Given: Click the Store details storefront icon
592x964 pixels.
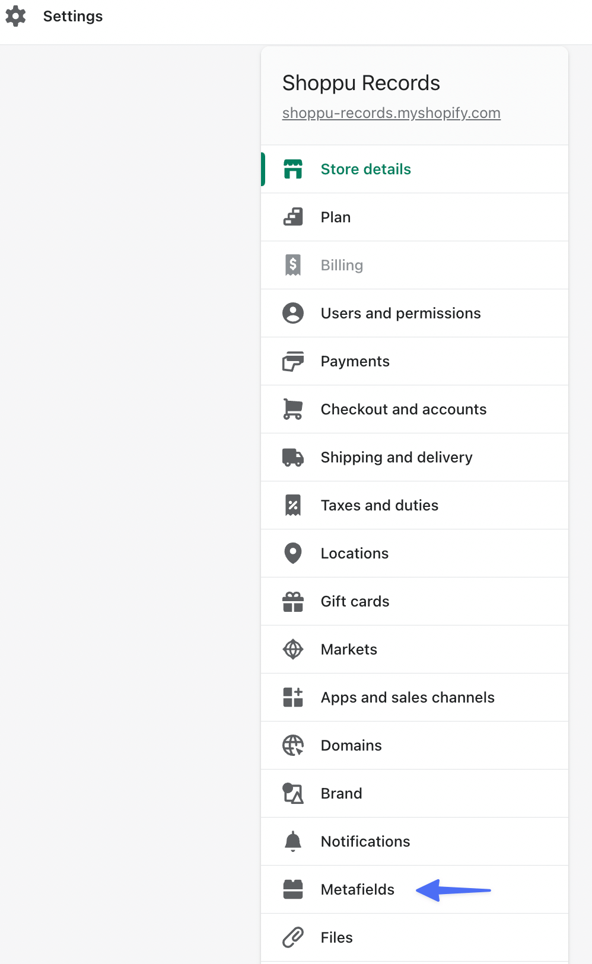Looking at the screenshot, I should (293, 169).
